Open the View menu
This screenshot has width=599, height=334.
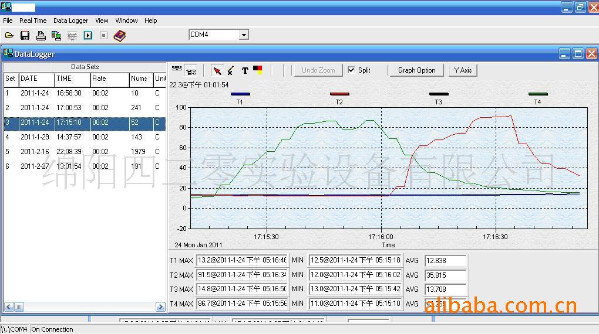102,21
